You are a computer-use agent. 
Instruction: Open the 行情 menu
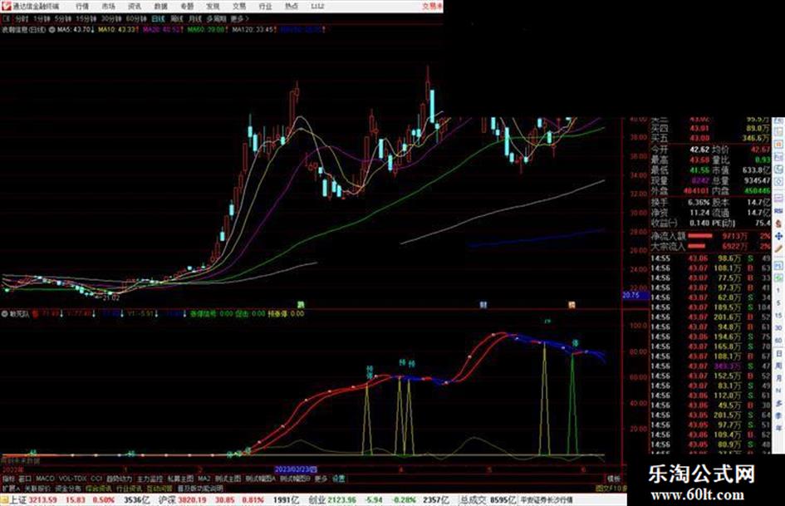[82, 7]
